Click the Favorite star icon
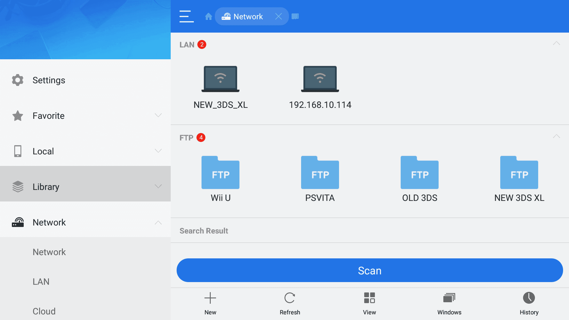569x320 pixels. (x=18, y=116)
